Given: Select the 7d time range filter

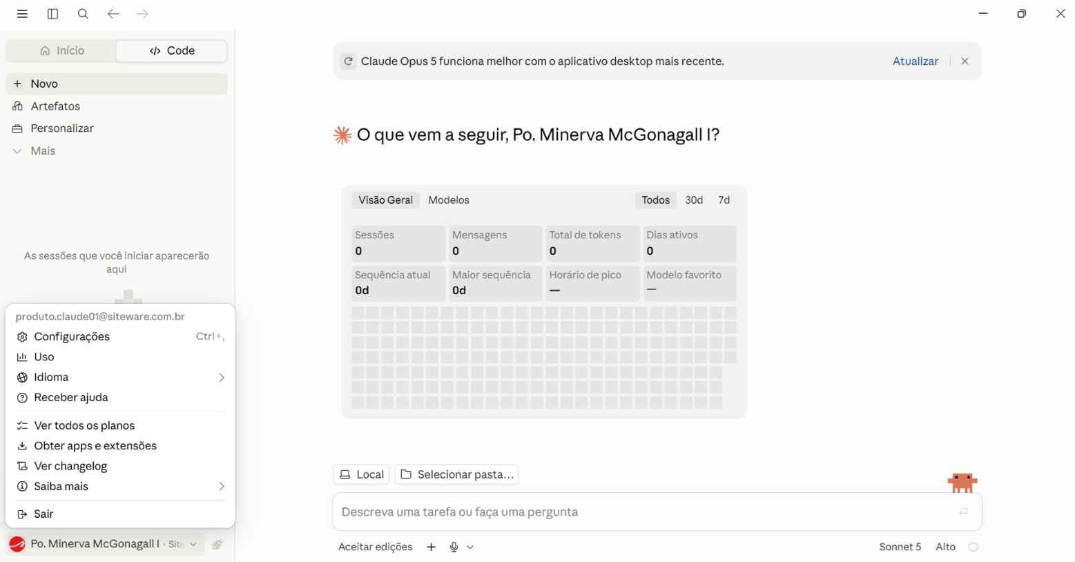Looking at the screenshot, I should (x=724, y=200).
